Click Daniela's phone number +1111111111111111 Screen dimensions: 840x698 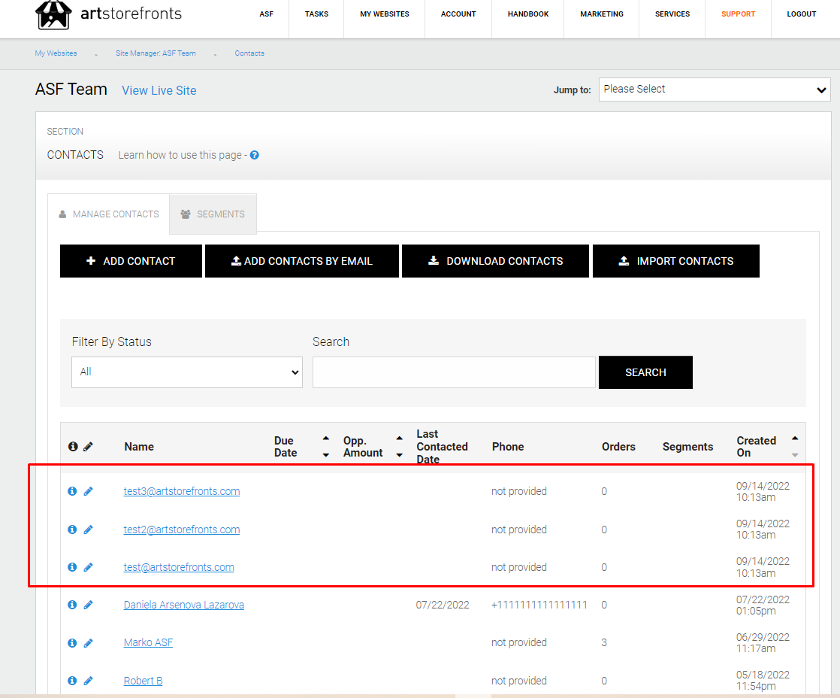(539, 605)
